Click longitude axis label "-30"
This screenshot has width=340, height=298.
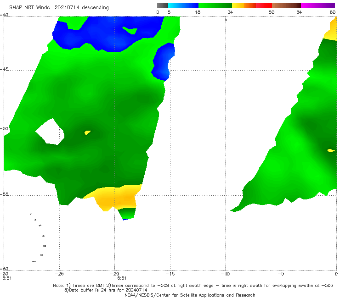4,274
